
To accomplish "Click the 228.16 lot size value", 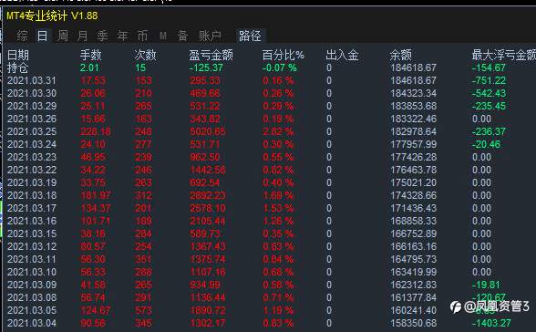I will (96, 131).
